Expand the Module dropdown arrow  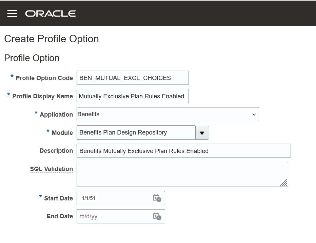tap(202, 133)
